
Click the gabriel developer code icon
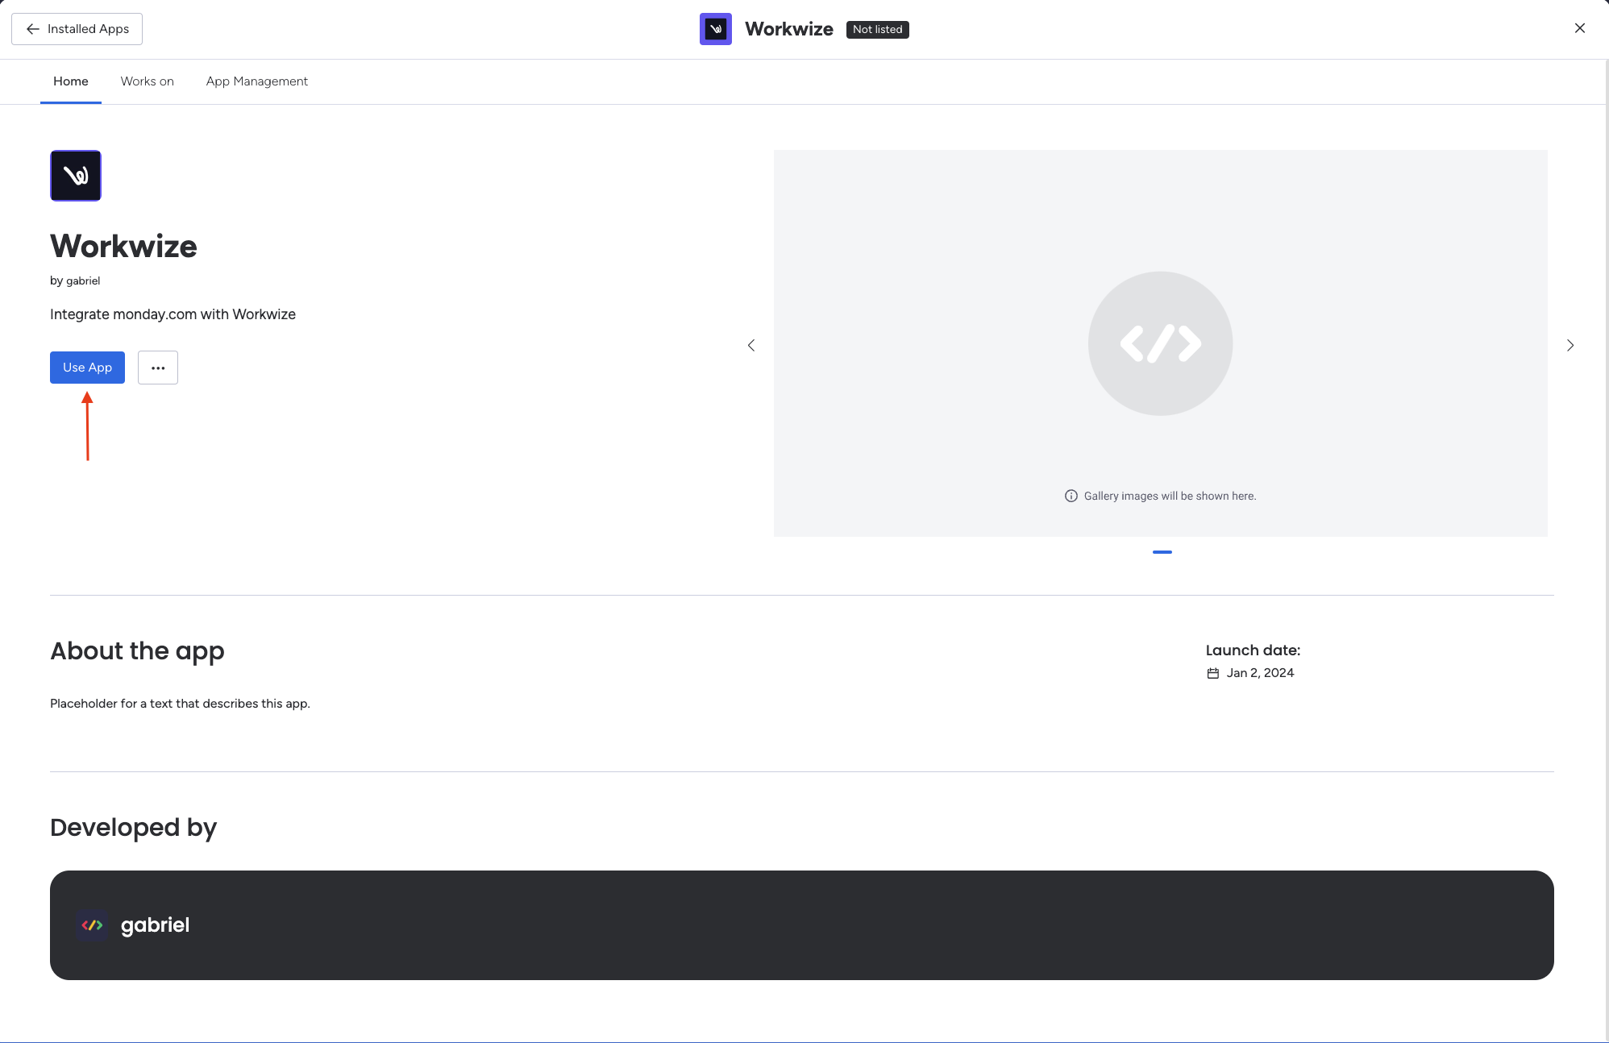(x=92, y=925)
